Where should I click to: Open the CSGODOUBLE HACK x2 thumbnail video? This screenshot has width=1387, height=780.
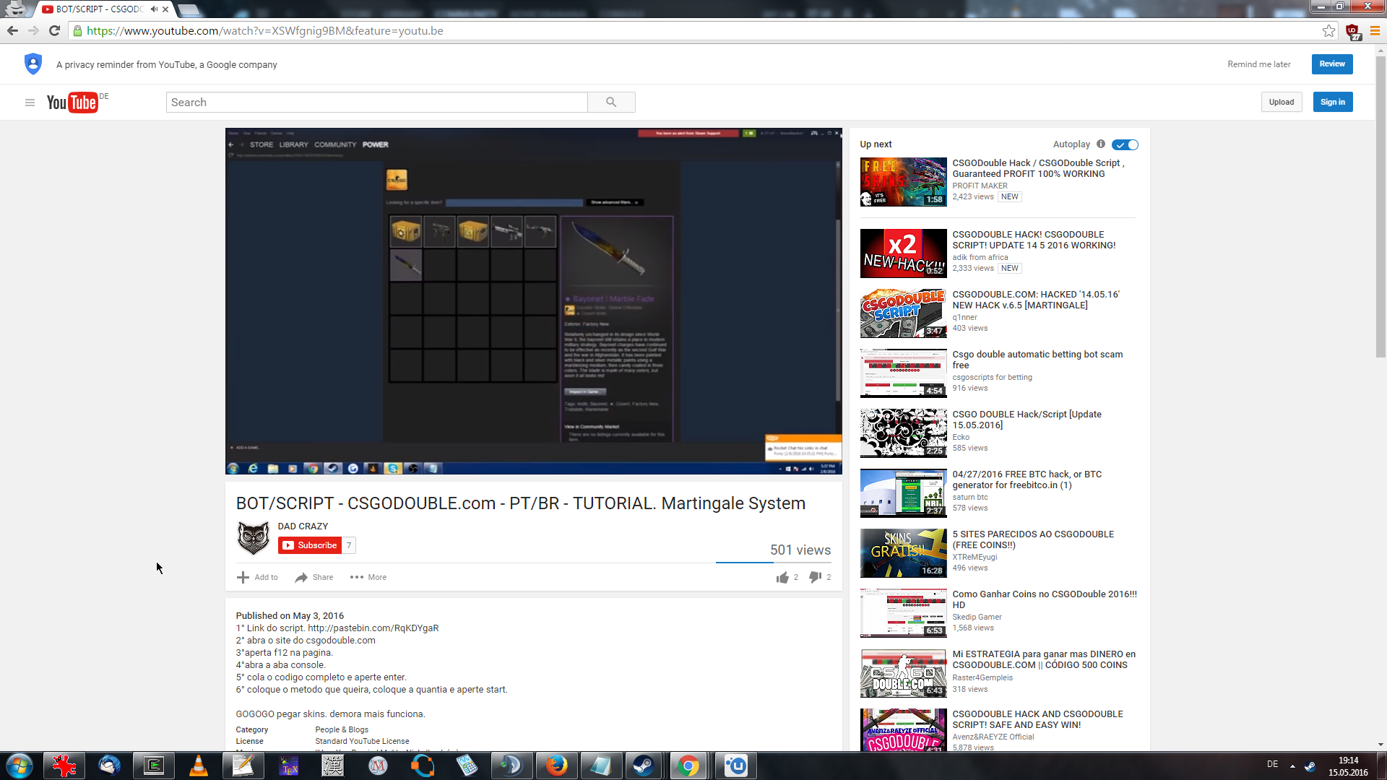tap(903, 253)
